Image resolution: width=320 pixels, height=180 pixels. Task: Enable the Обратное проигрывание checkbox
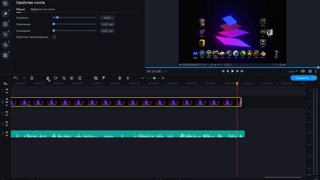pos(54,37)
